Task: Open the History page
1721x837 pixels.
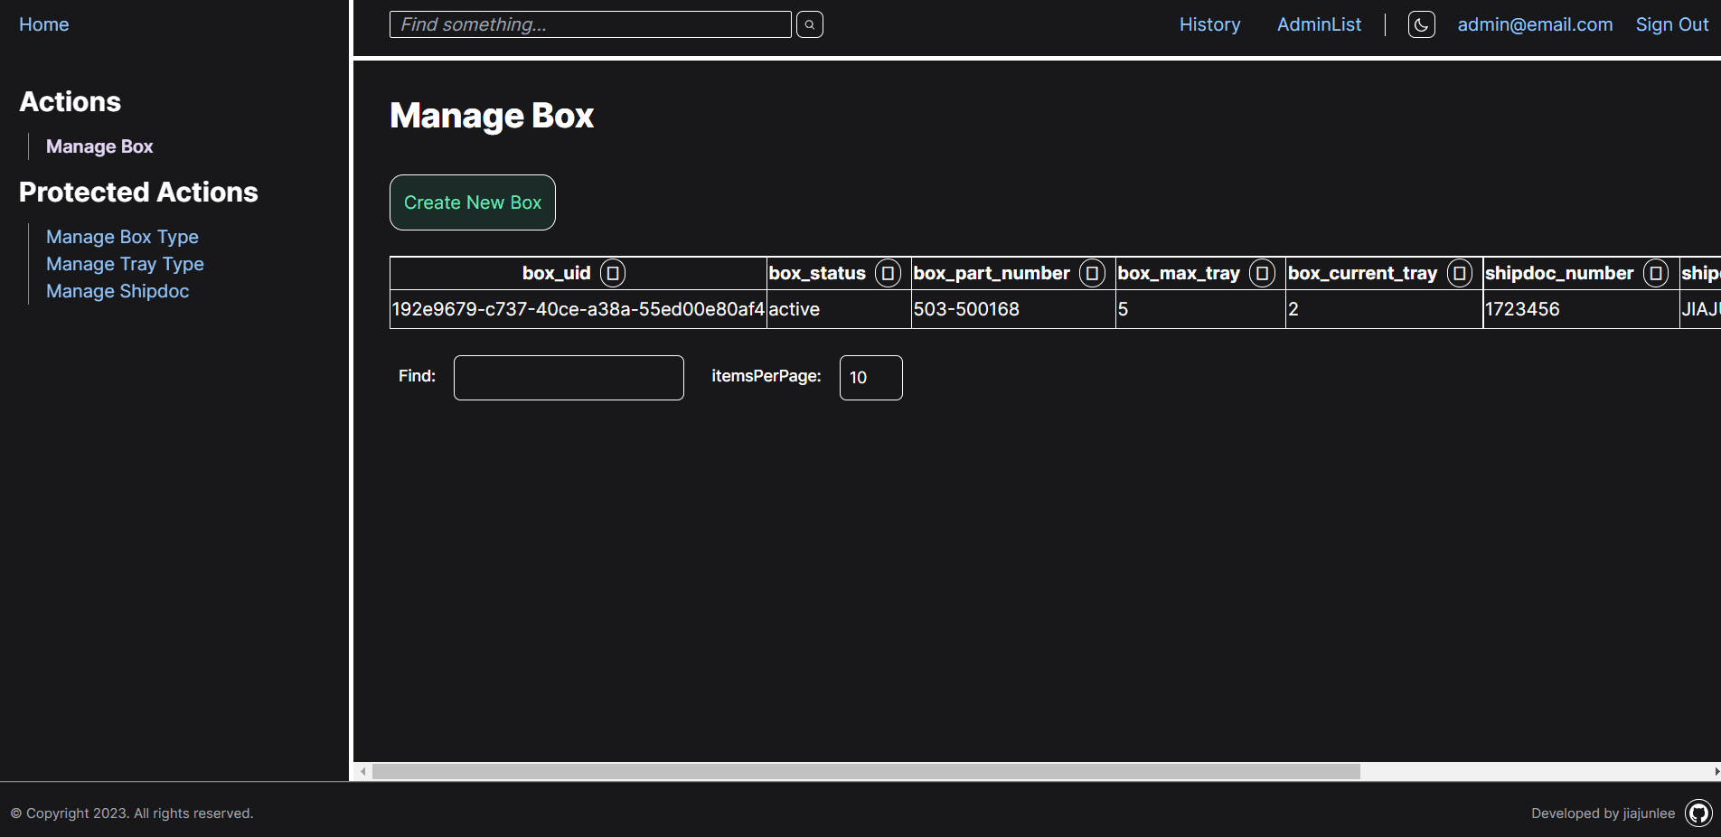Action: coord(1208,24)
